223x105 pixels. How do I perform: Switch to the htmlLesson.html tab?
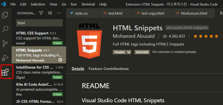click(x=193, y=13)
